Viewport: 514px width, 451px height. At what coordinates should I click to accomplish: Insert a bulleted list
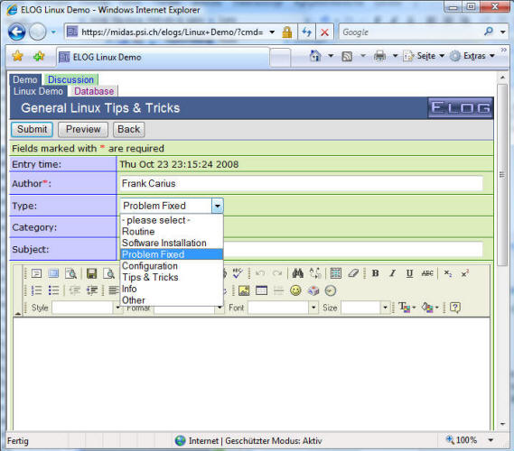pos(53,290)
